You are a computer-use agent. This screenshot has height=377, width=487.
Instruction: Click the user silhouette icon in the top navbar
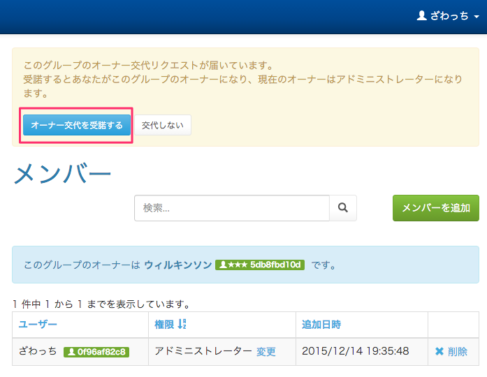click(x=421, y=15)
